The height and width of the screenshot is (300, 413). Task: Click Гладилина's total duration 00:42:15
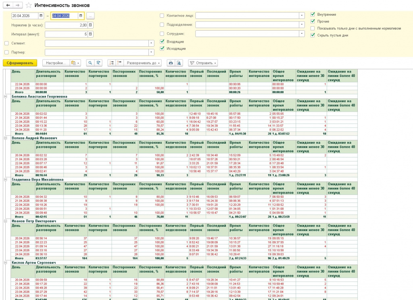pyautogui.click(x=42, y=217)
